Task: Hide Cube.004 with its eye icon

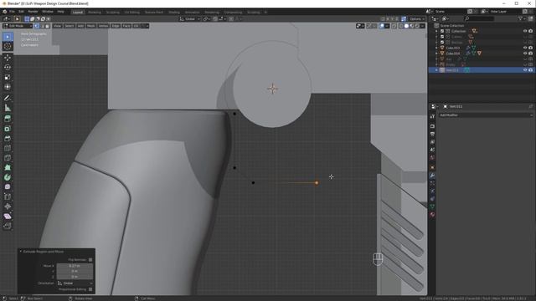Action: point(525,54)
